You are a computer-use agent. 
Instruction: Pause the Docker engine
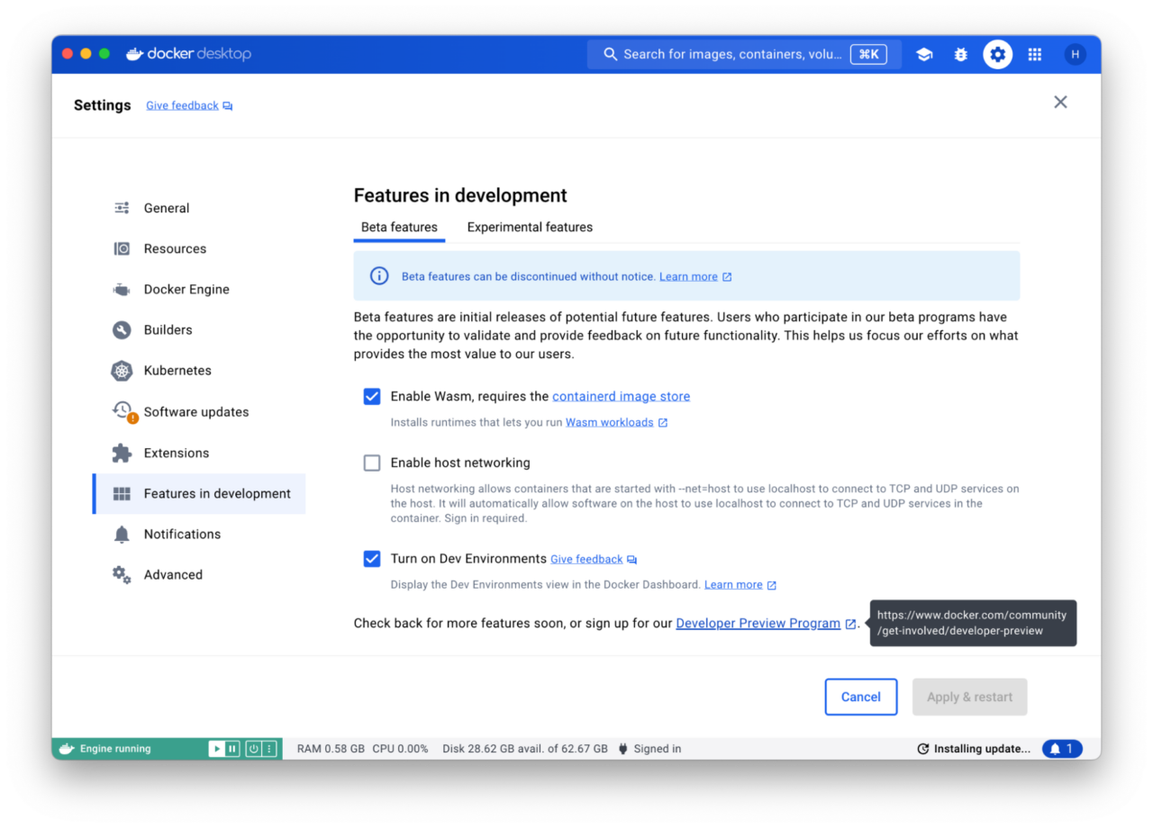click(x=232, y=748)
